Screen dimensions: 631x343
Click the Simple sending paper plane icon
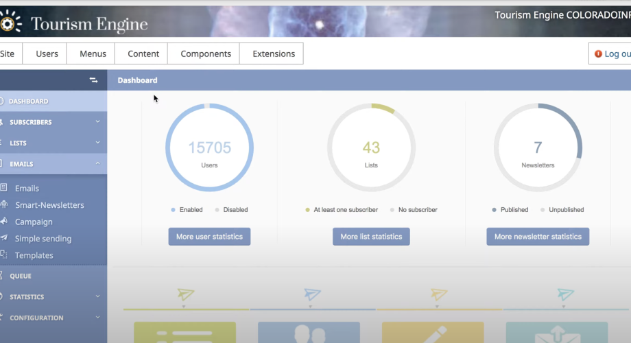point(3,239)
